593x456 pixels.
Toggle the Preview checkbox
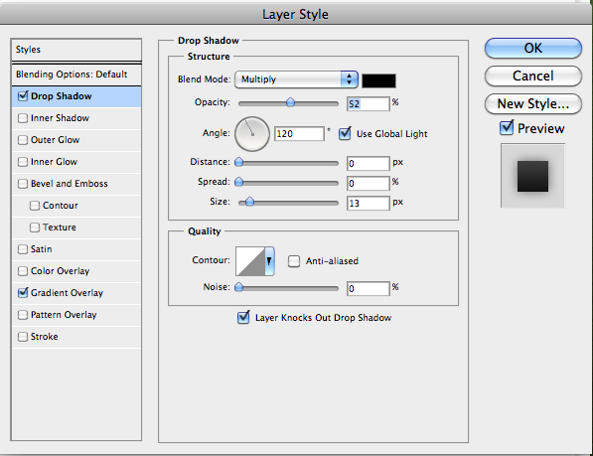tap(506, 128)
